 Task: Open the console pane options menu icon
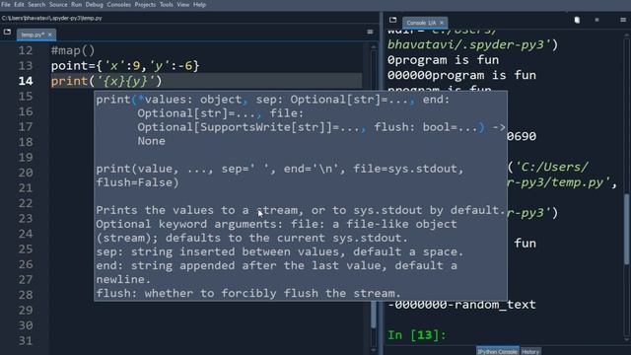click(623, 20)
